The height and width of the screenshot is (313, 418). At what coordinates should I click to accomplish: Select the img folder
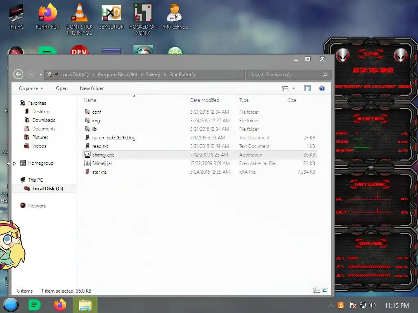pyautogui.click(x=199, y=120)
